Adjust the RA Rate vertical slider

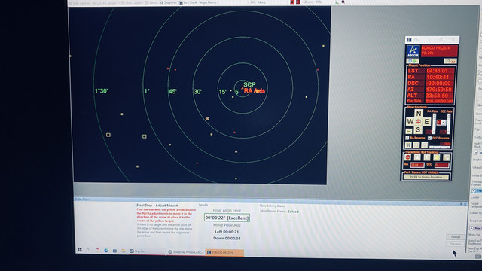coord(434,123)
